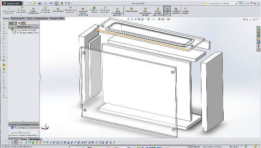Image resolution: width=261 pixels, height=148 pixels.
Task: Open the Move Component dropdown arrow
Action: click(x=70, y=15)
